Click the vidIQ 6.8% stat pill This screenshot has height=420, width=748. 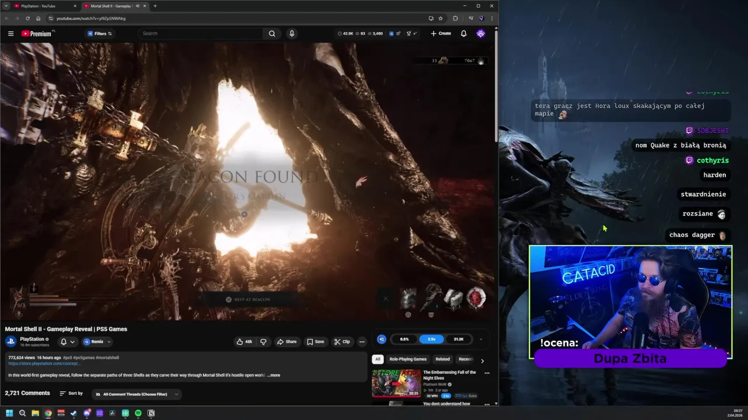pos(404,339)
